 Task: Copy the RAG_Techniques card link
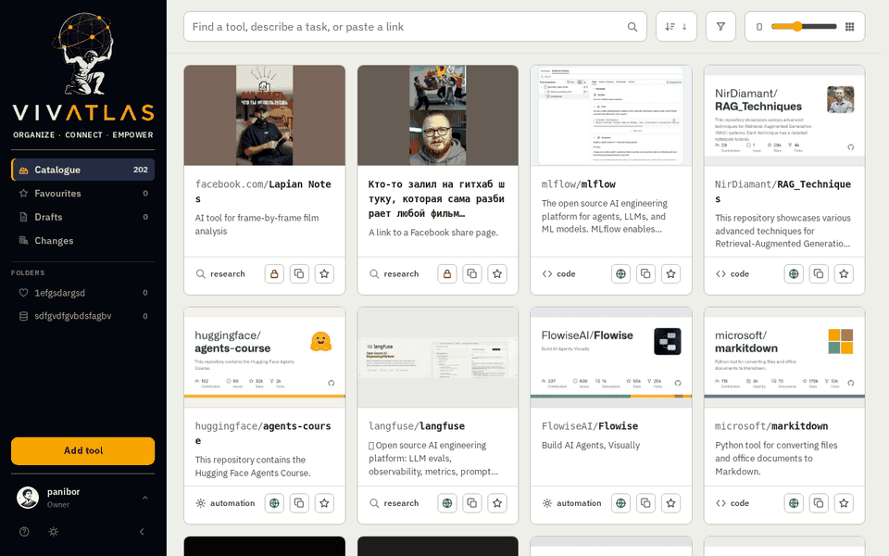click(819, 273)
